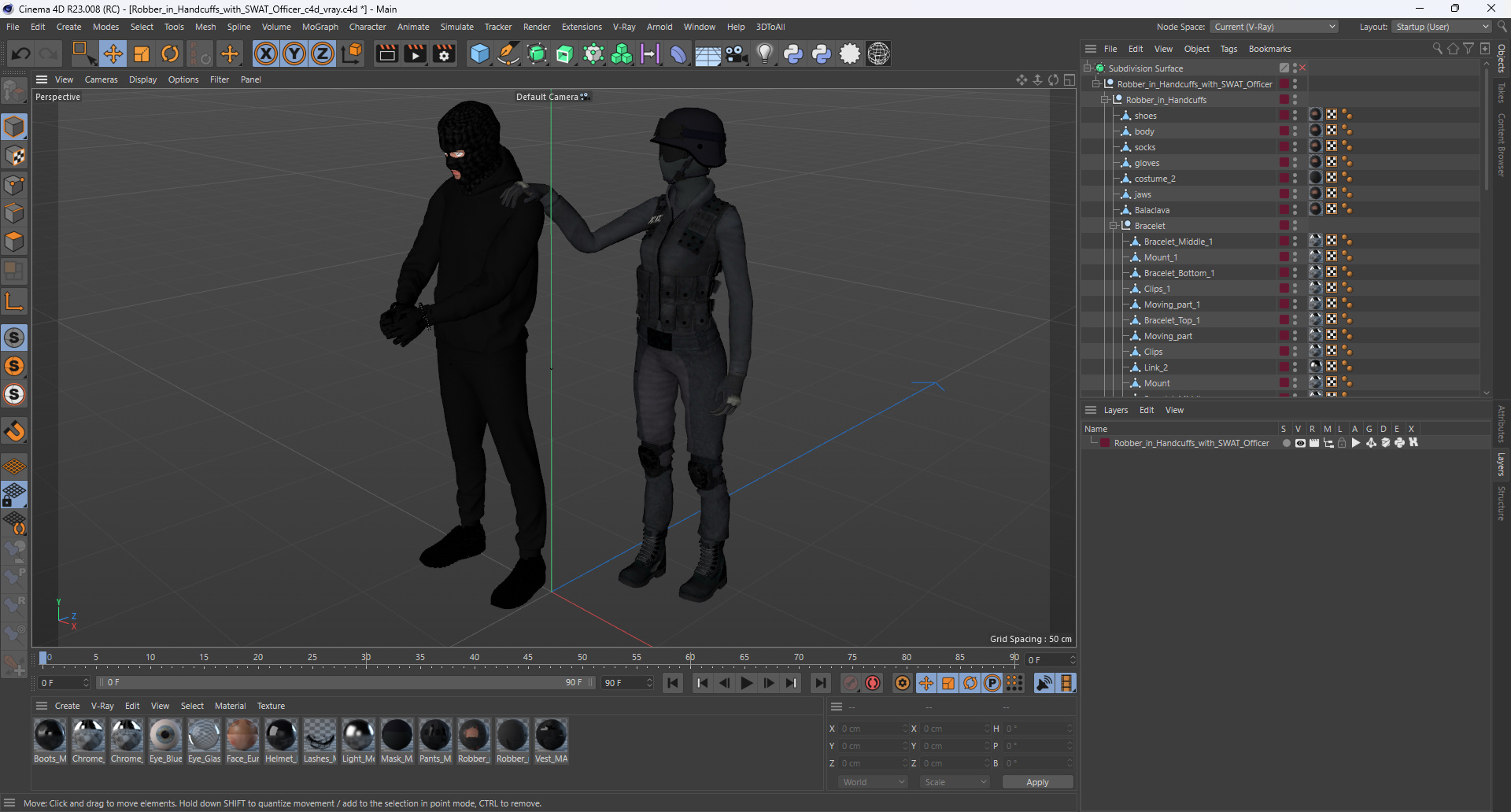The image size is (1511, 812).
Task: Click the Subdivision Surface generator icon
Action: 537,54
